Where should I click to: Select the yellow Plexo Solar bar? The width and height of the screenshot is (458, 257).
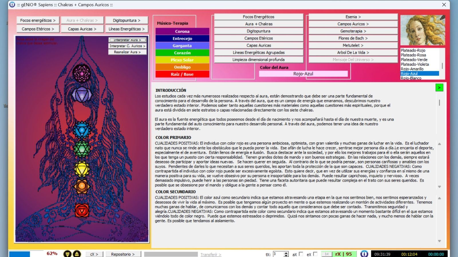(182, 60)
